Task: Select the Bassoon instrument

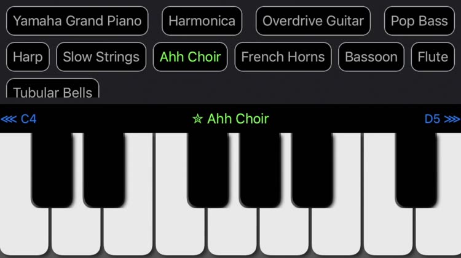Action: pyautogui.click(x=371, y=57)
